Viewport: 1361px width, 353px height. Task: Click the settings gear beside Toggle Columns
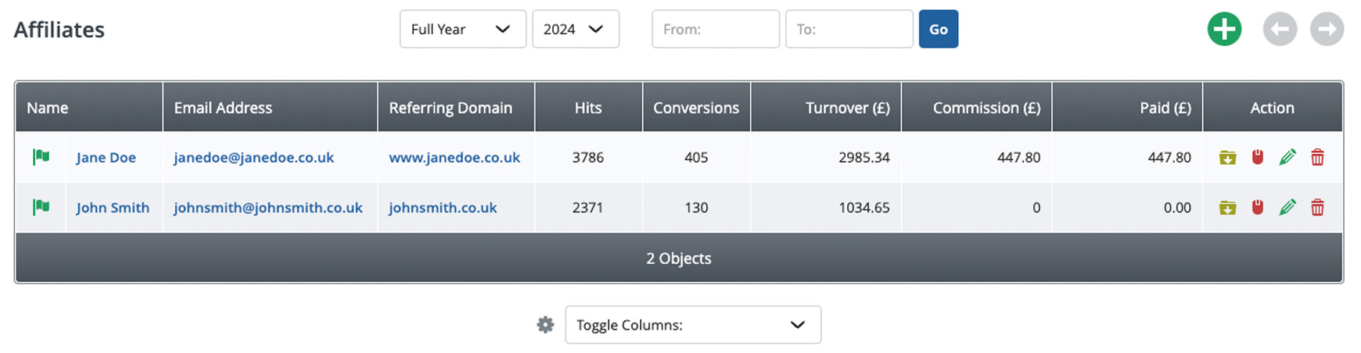pos(545,325)
